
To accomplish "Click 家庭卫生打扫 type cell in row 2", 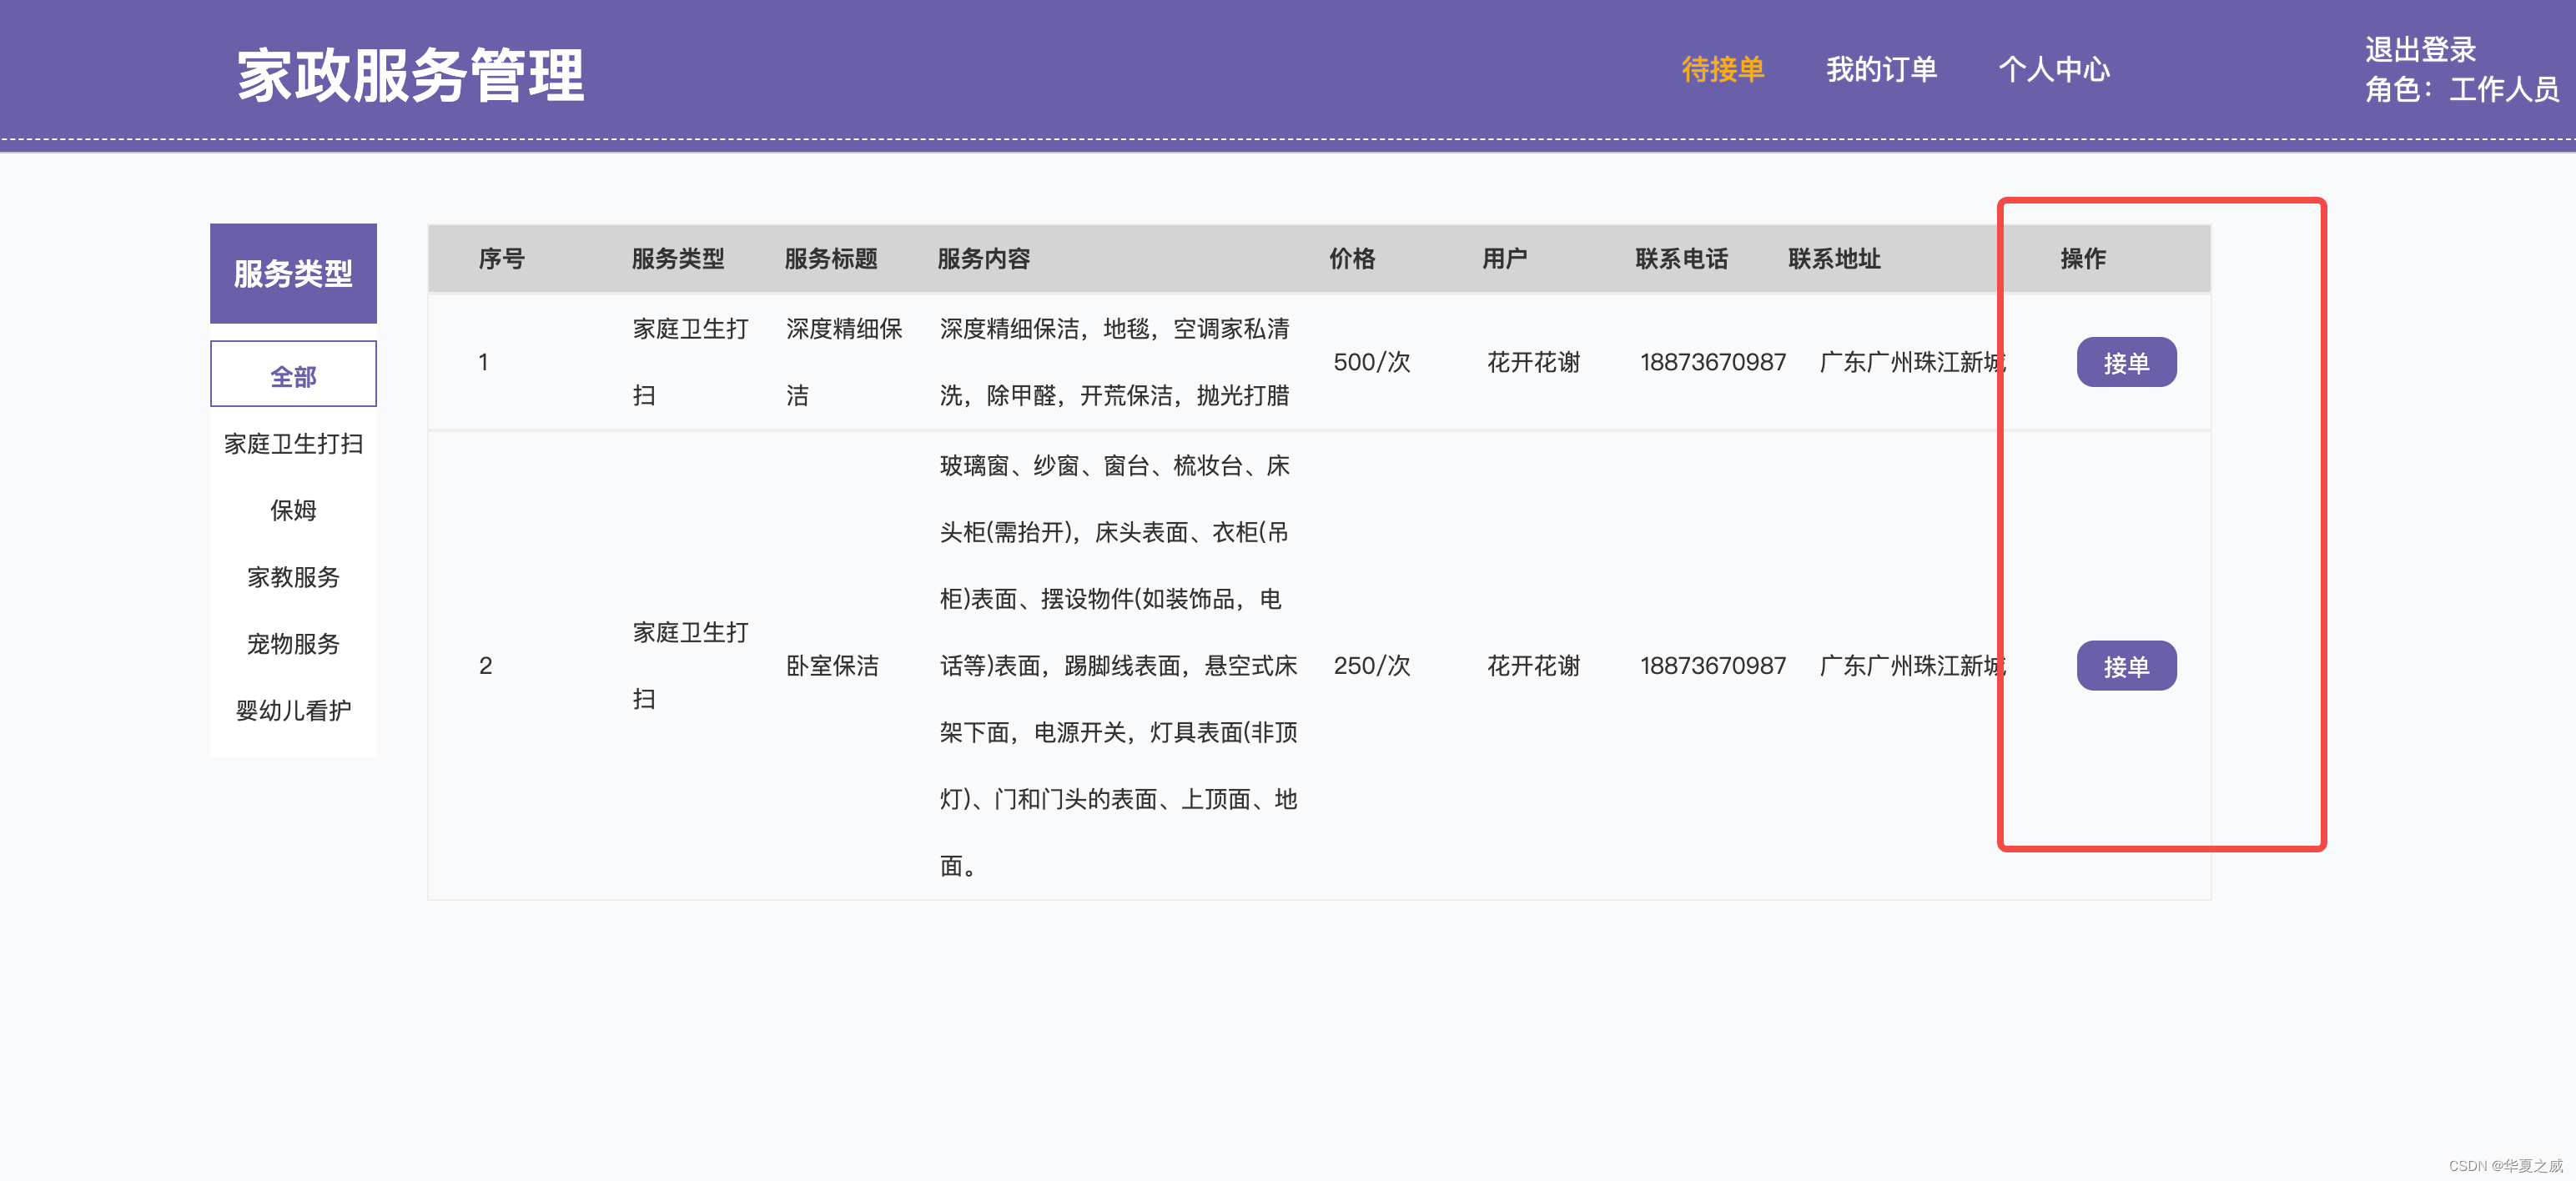I will coord(690,666).
